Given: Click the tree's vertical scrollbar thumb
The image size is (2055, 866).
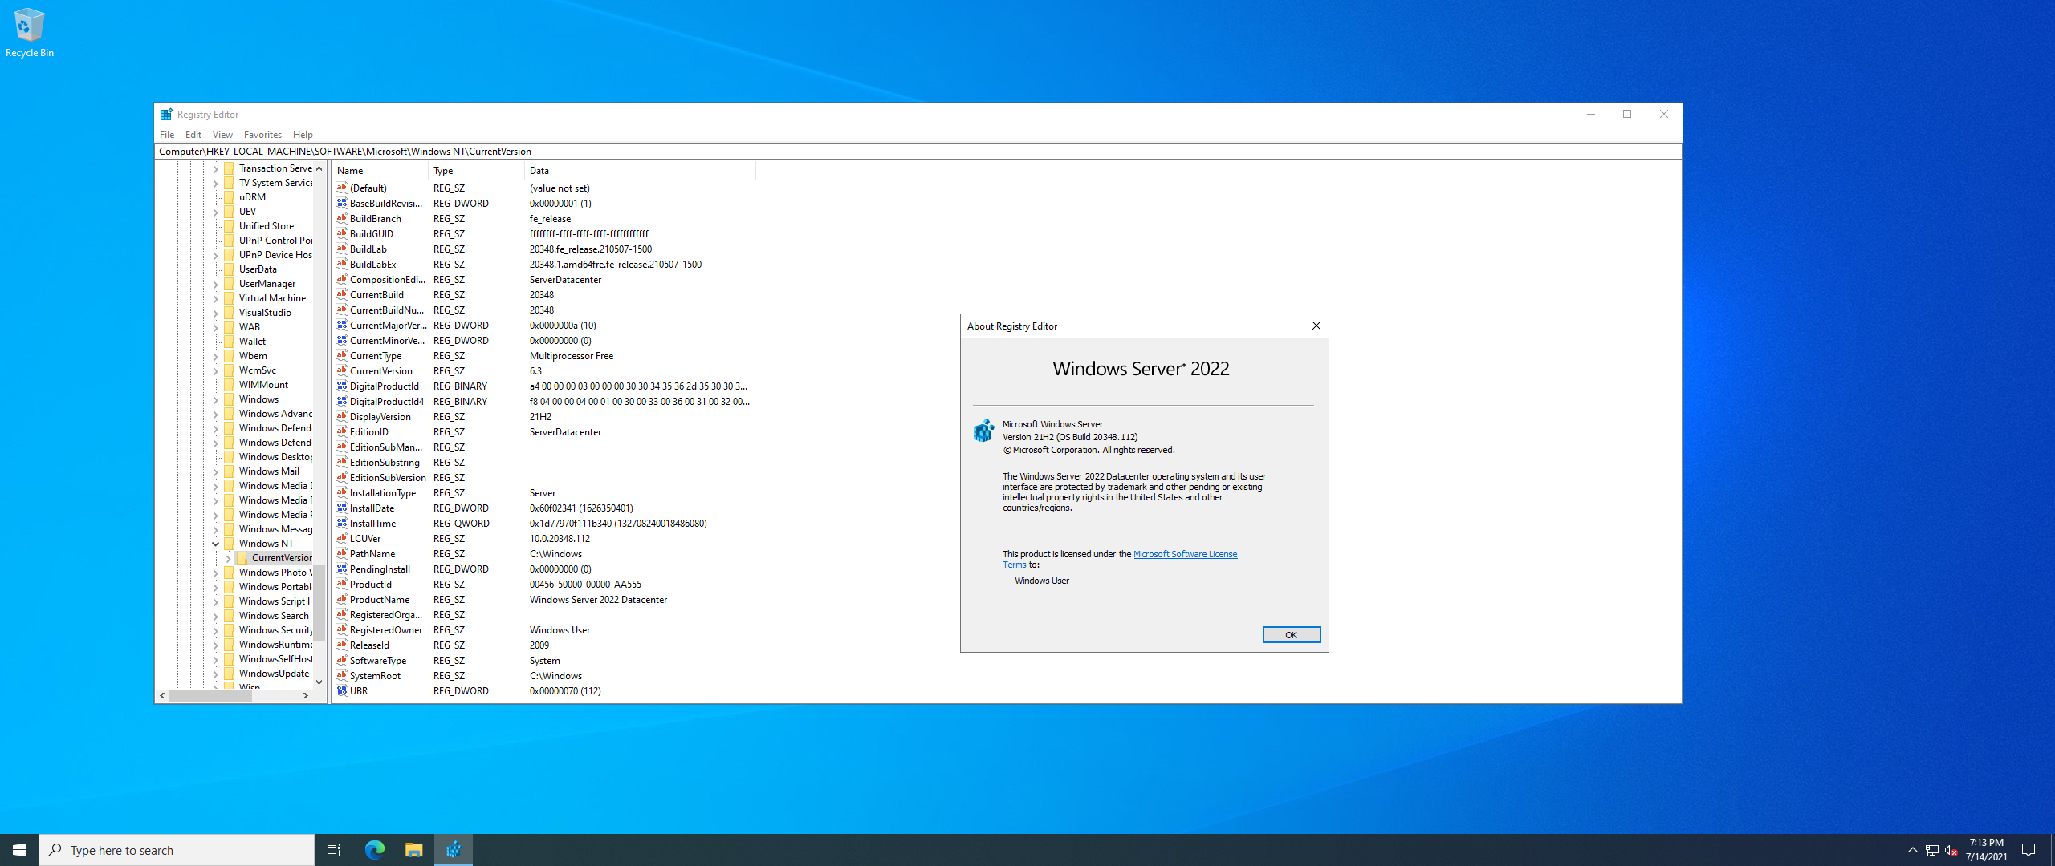Looking at the screenshot, I should click(319, 603).
